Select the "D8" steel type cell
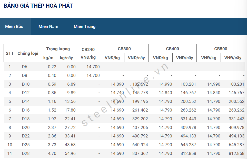Screen dimensions: 247x159 pyautogui.click(x=25, y=75)
